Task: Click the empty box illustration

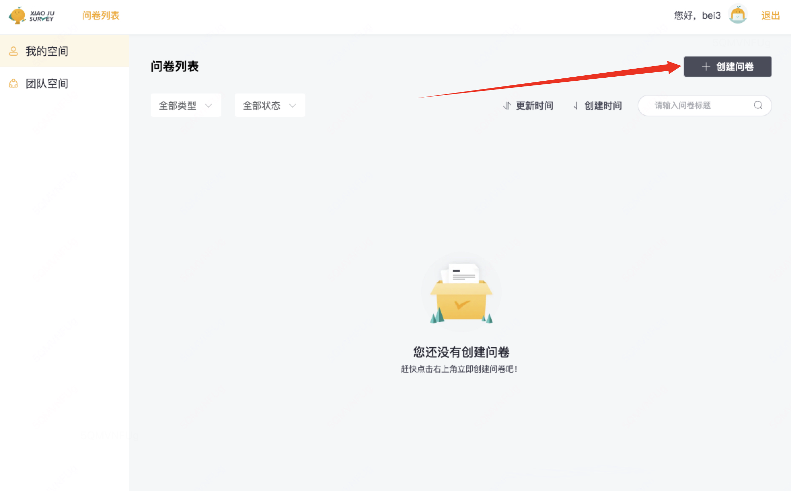Action: [x=461, y=296]
